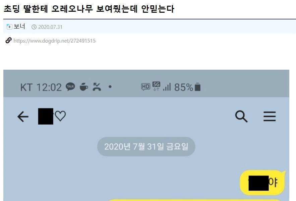The height and width of the screenshot is (201, 296).
Task: Click the chain link icon before URL
Action: click(x=8, y=41)
